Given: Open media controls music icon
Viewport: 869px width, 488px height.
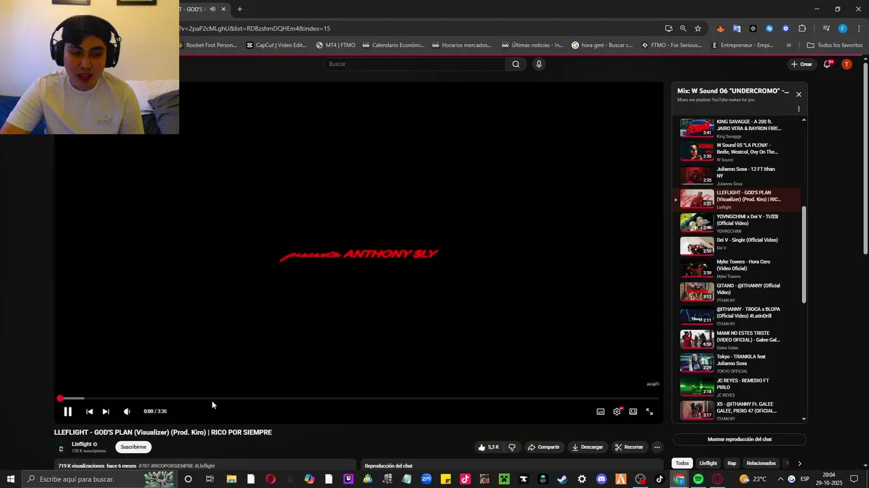Looking at the screenshot, I should (826, 28).
